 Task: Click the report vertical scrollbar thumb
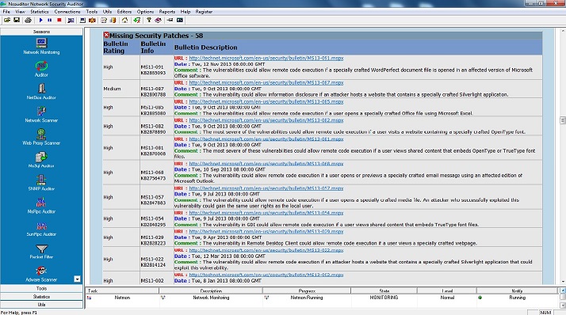562,120
